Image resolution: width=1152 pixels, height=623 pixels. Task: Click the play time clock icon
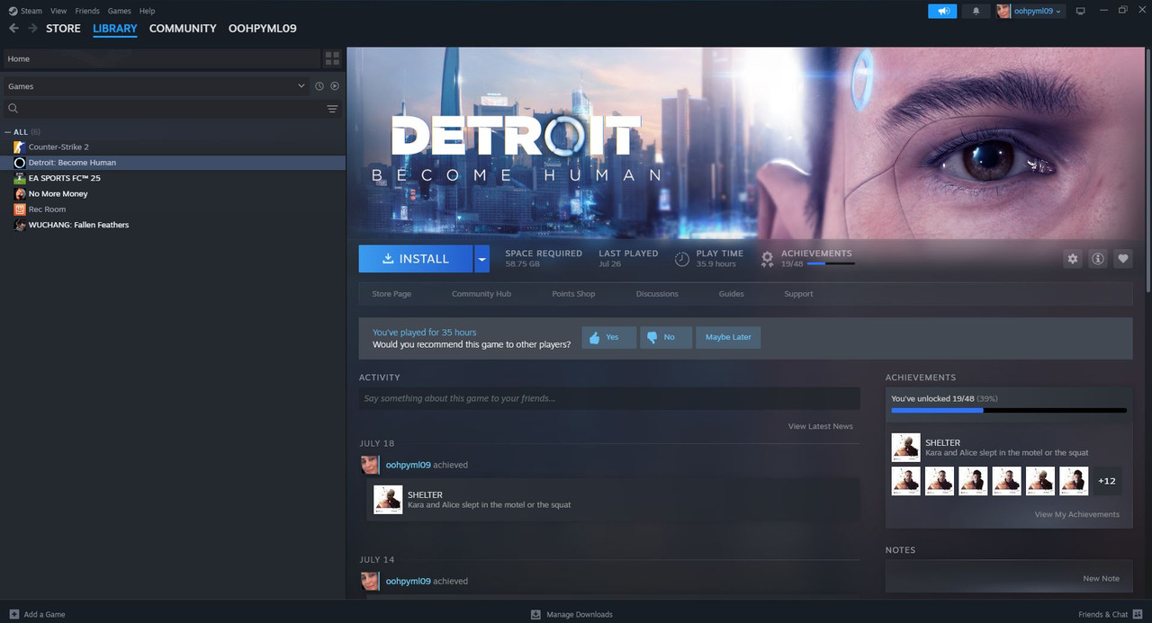click(x=682, y=259)
